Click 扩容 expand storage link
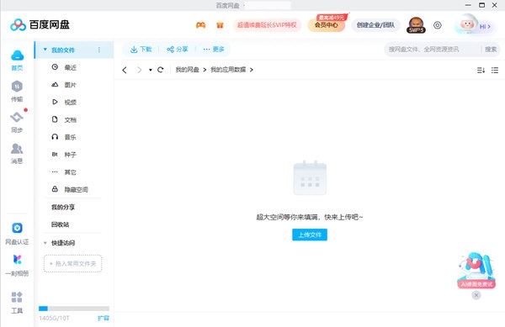Image resolution: width=505 pixels, height=327 pixels. [x=104, y=318]
